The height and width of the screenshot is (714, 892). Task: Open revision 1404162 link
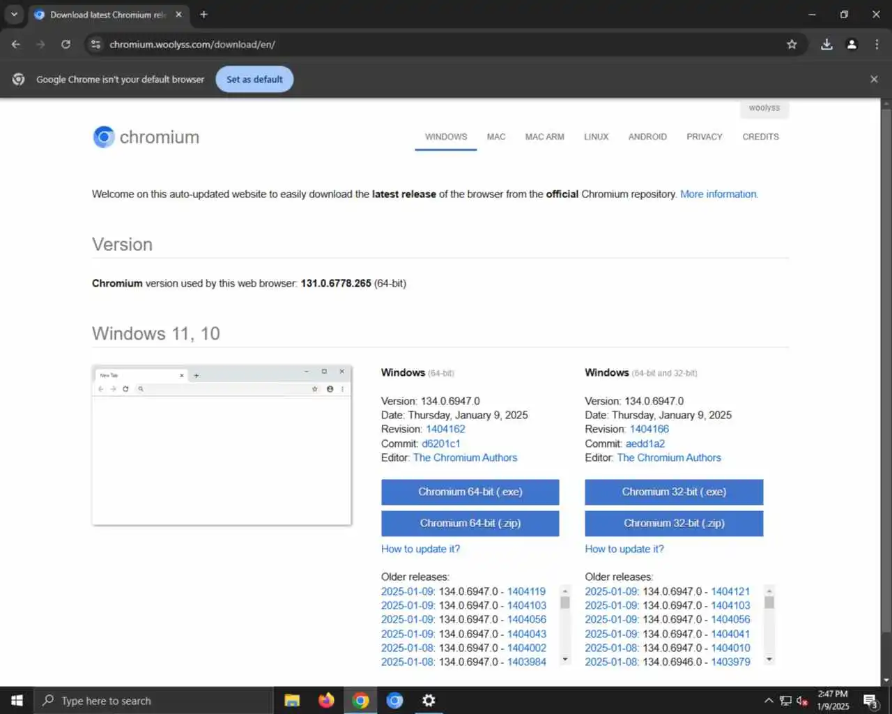[445, 429]
